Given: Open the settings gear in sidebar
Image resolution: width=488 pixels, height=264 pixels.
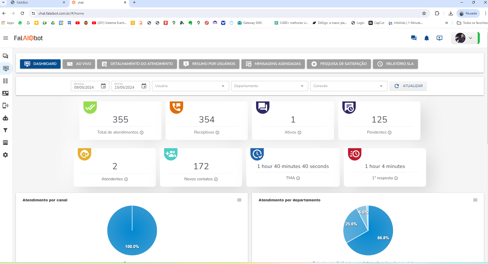Looking at the screenshot, I should click(x=5, y=155).
